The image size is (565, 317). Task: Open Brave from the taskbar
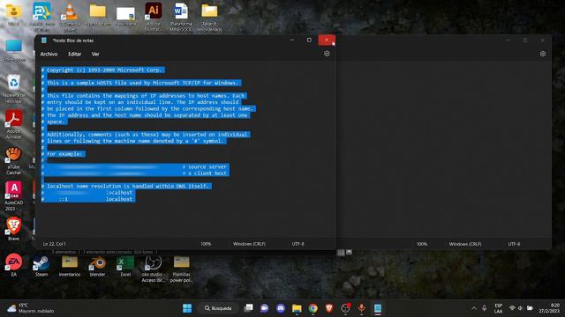329,308
